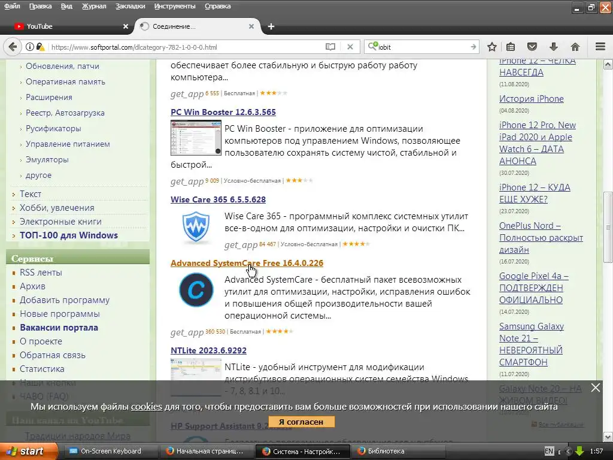Open site information icon in address bar

30,47
